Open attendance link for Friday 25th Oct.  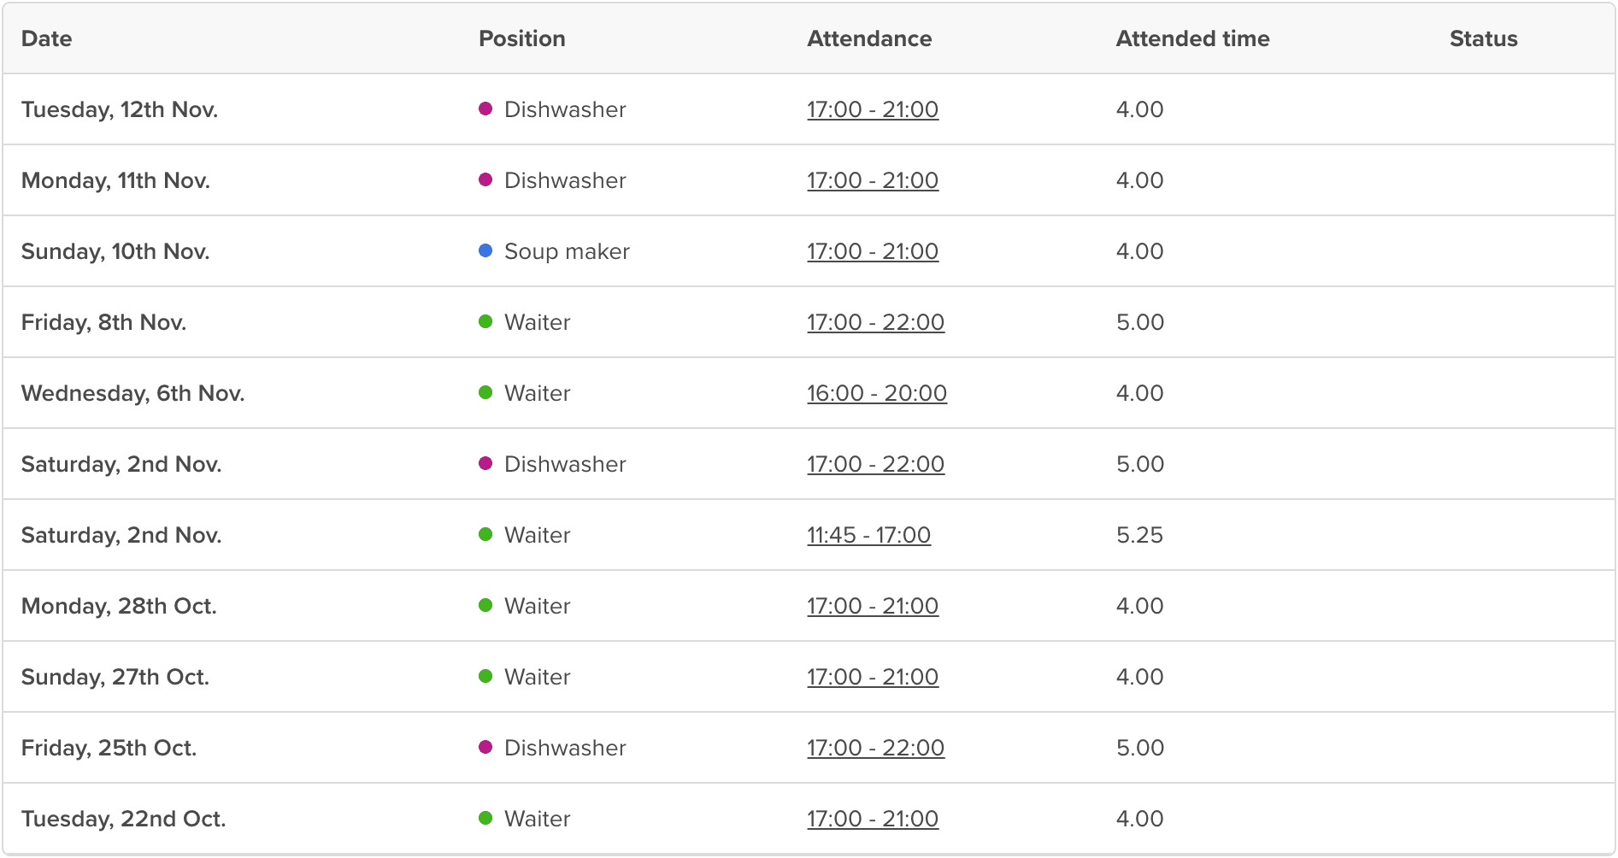[876, 748]
